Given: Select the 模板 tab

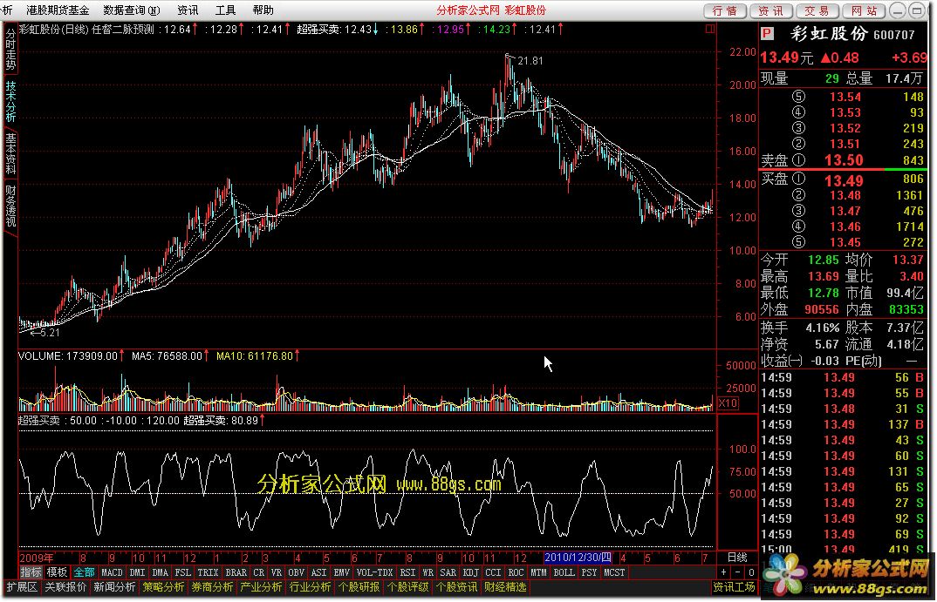Looking at the screenshot, I should coord(57,572).
